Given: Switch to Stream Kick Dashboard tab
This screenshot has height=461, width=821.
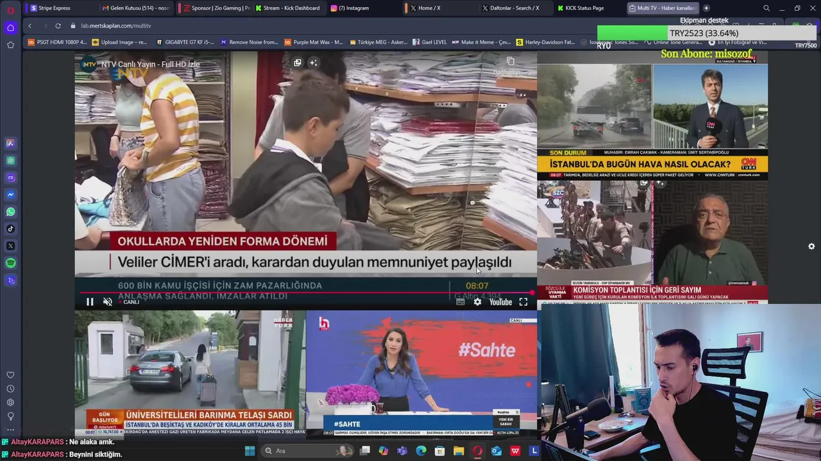Looking at the screenshot, I should coord(287,8).
